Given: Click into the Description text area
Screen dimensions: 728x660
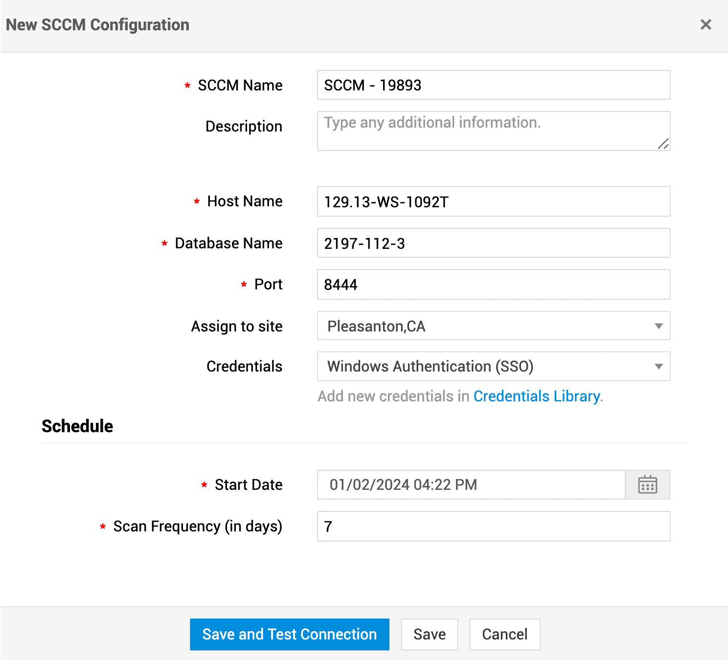Looking at the screenshot, I should click(x=493, y=131).
